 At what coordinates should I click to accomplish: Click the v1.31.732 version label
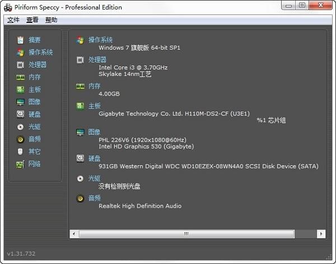tap(21, 253)
